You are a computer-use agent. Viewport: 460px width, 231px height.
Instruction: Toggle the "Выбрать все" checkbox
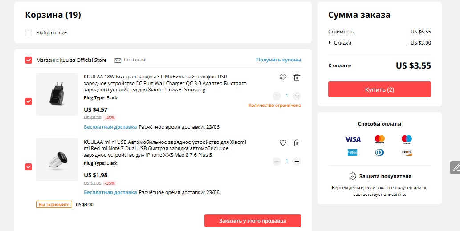coord(28,32)
